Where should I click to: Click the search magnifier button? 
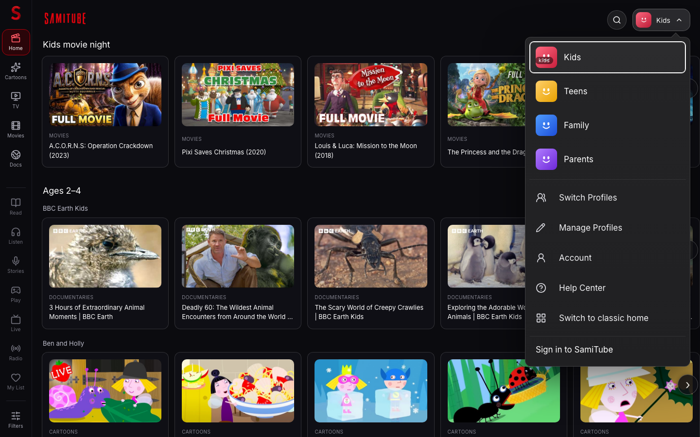[x=617, y=20]
